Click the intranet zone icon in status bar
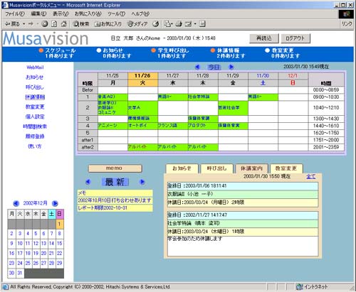Screen dimensions: 356x292 [x=300, y=287]
